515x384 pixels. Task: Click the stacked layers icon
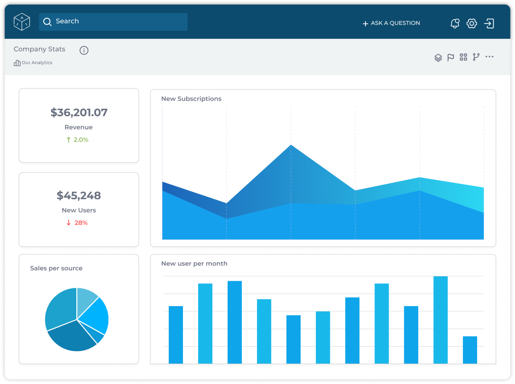[438, 57]
